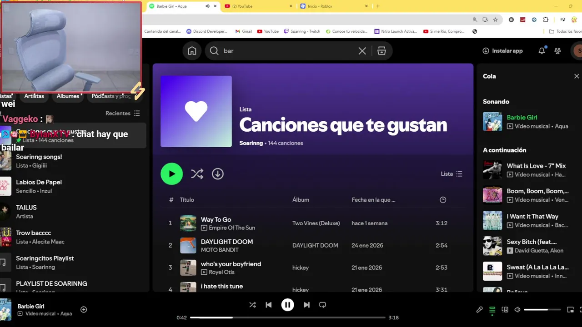
Task: Select the Artistas filter chip
Action: coord(34,96)
